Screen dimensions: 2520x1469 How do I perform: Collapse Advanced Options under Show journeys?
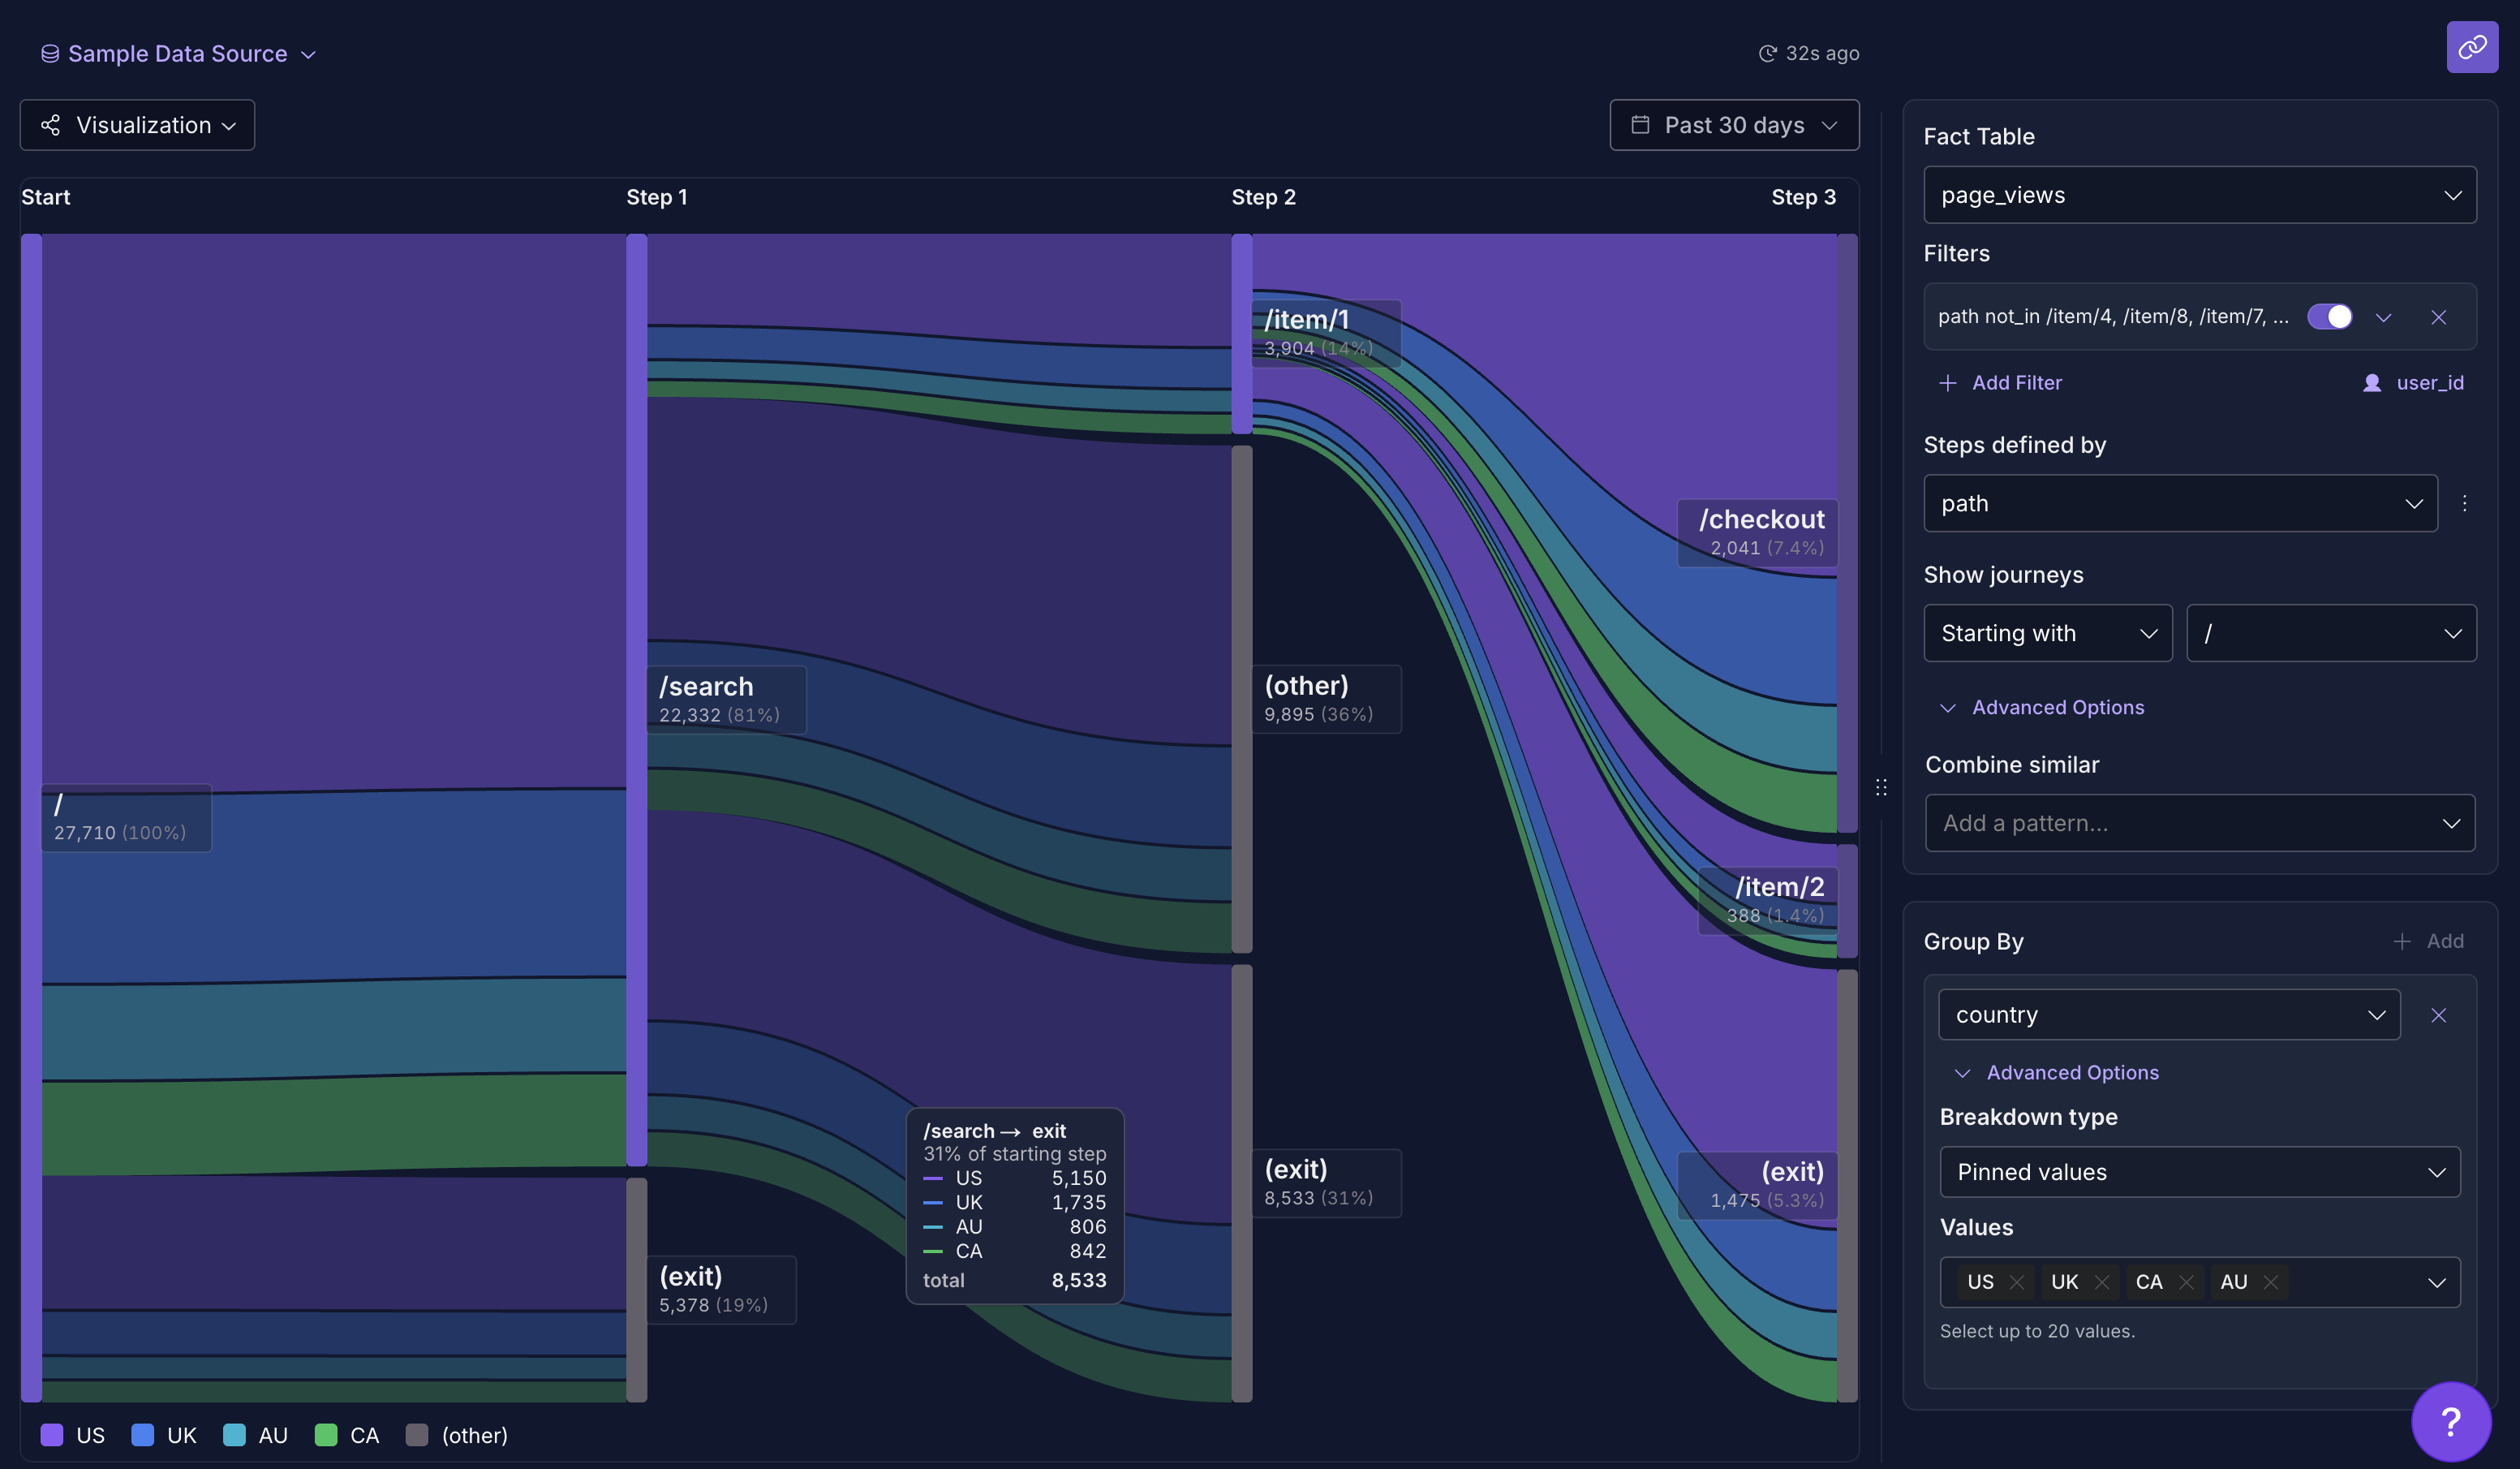coord(2042,707)
